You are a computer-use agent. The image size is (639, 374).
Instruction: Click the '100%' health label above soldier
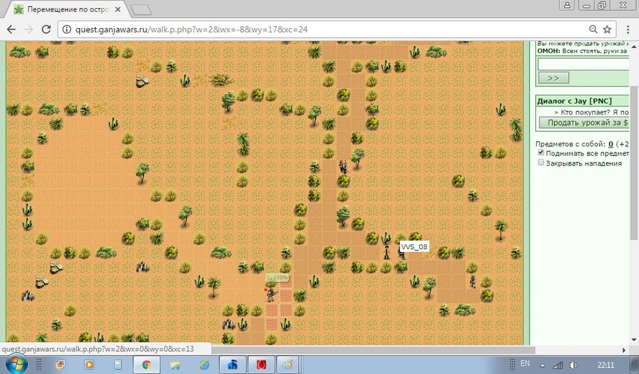click(277, 277)
